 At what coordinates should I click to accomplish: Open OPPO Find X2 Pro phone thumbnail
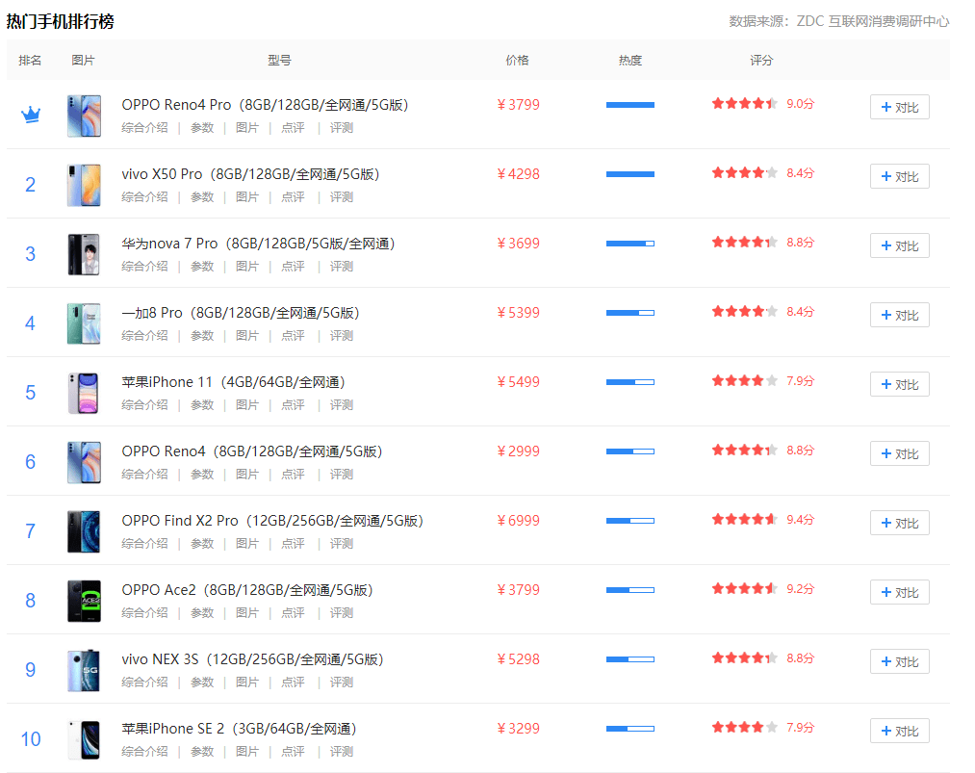(84, 531)
